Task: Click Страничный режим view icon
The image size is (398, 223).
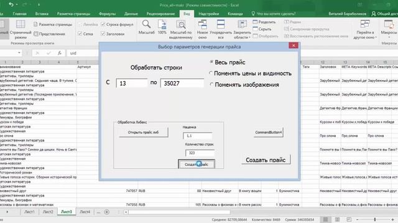Action: tap(21, 30)
